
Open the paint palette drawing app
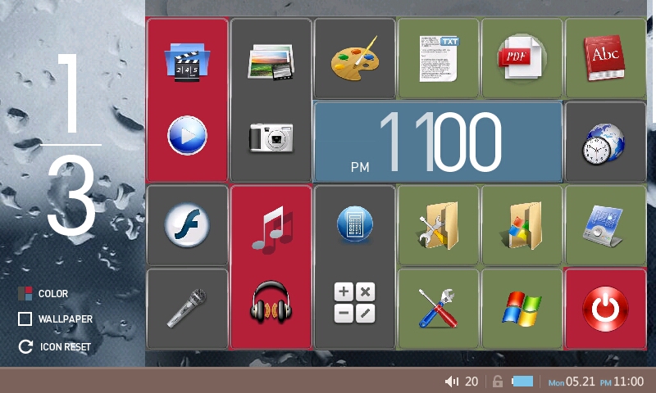tap(355, 59)
